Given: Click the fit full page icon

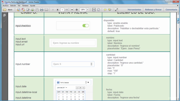Looking at the screenshot, I should [x=98, y=10].
